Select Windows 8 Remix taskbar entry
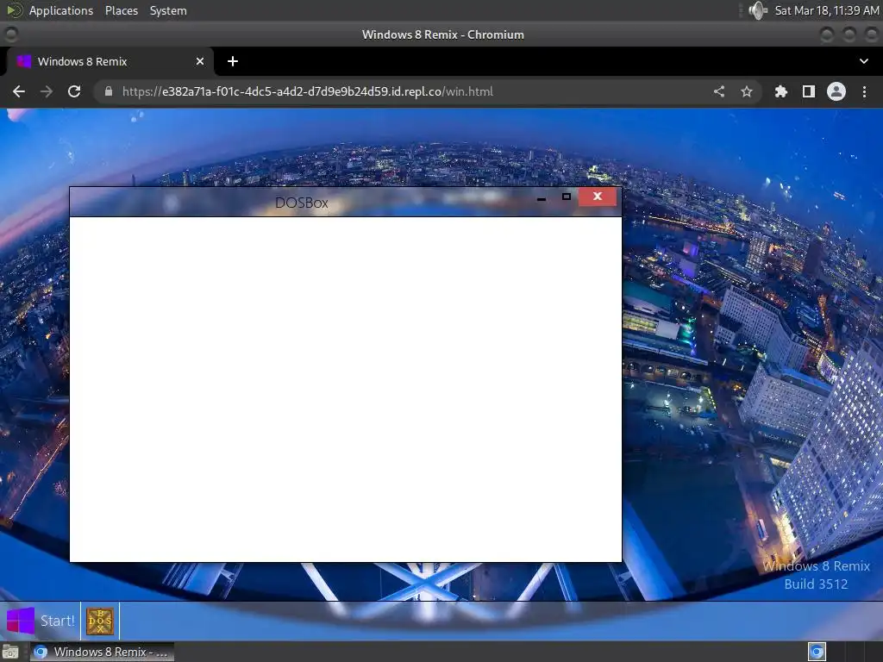The width and height of the screenshot is (883, 662). (x=102, y=652)
